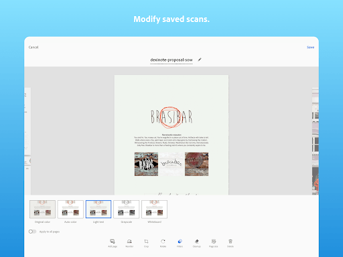Toggle Apply to all pages switch

pos(32,232)
